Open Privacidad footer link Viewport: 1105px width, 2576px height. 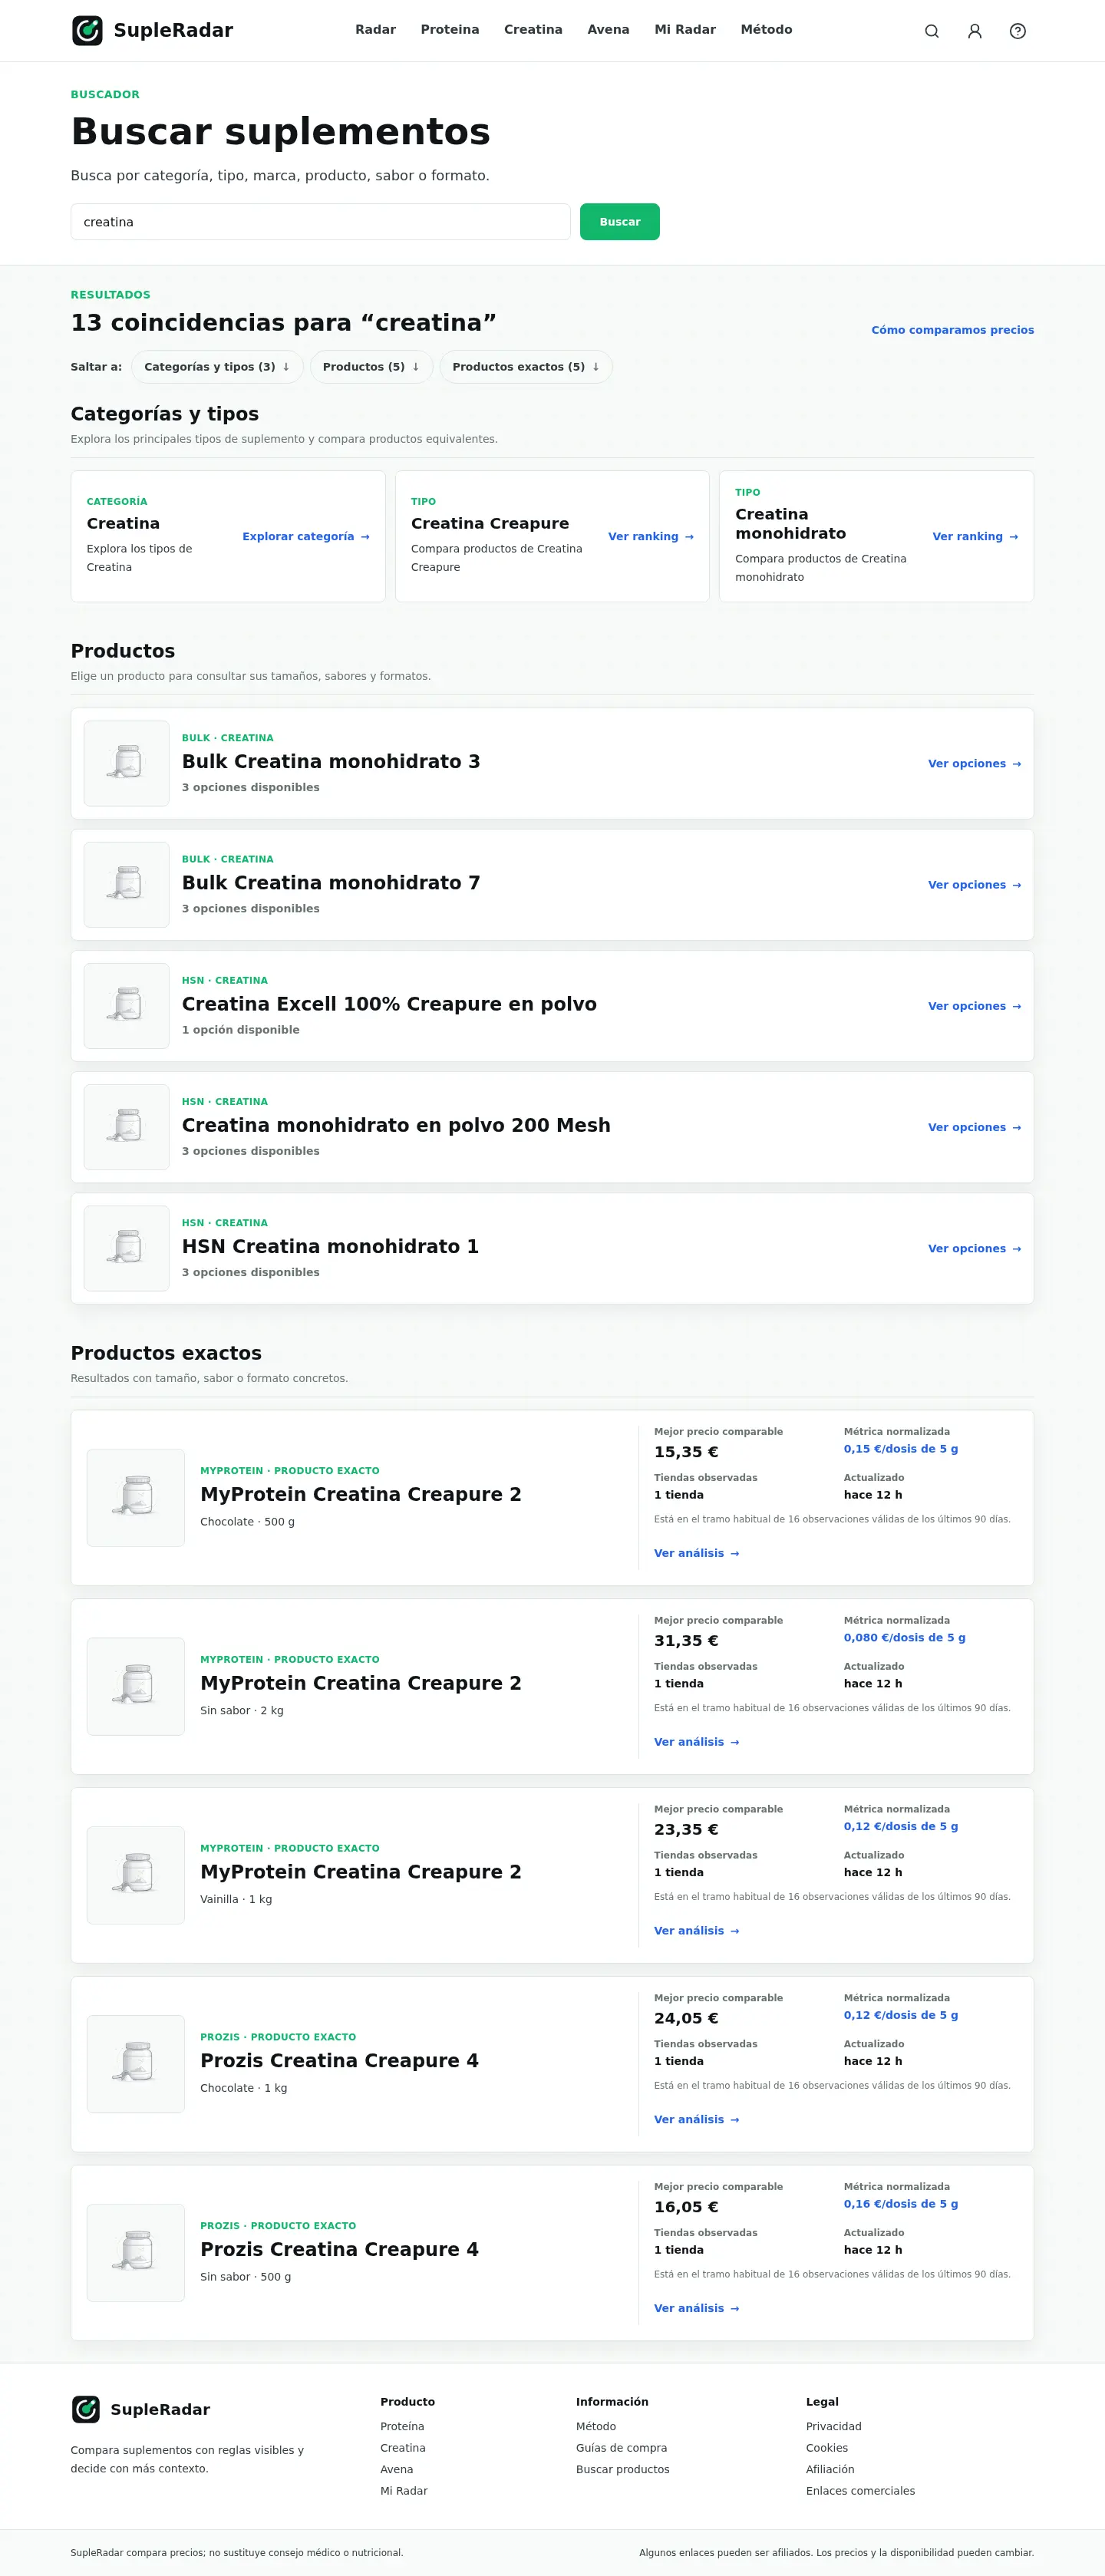[833, 2427]
